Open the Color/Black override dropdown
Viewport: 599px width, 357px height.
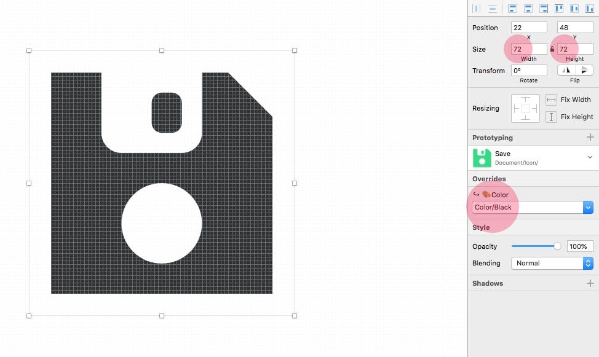click(x=533, y=207)
